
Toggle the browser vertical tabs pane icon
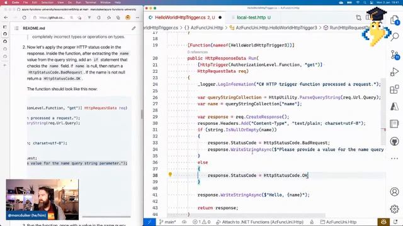pos(5,27)
